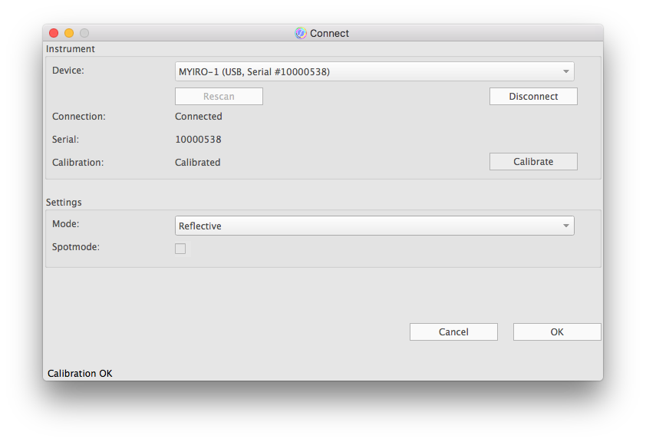Close the Connect window with red button

(54, 33)
